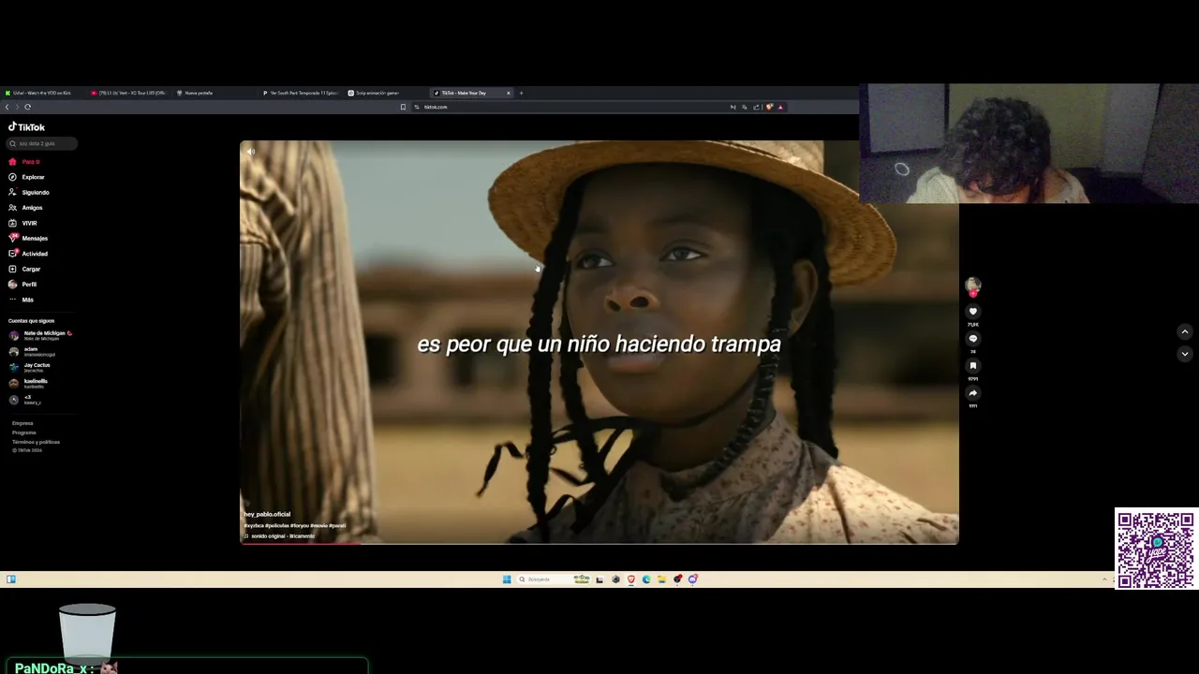Close the TikTok browser tab
The image size is (1199, 674).
[x=509, y=93]
